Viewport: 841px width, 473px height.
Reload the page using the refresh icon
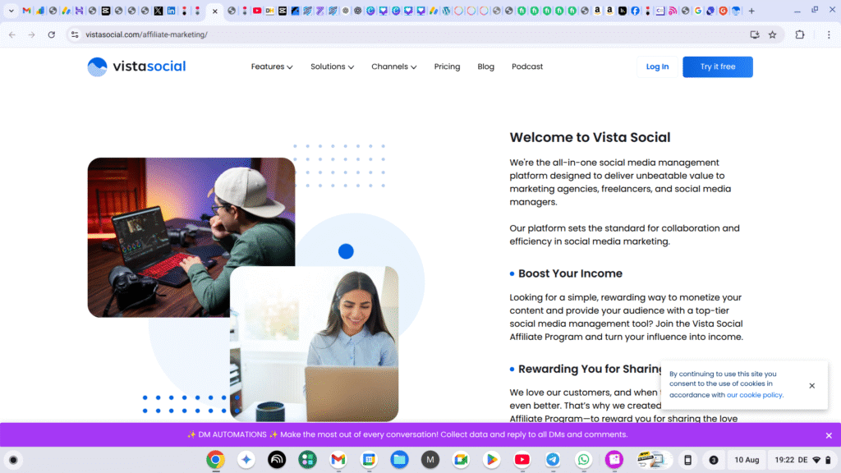(52, 34)
